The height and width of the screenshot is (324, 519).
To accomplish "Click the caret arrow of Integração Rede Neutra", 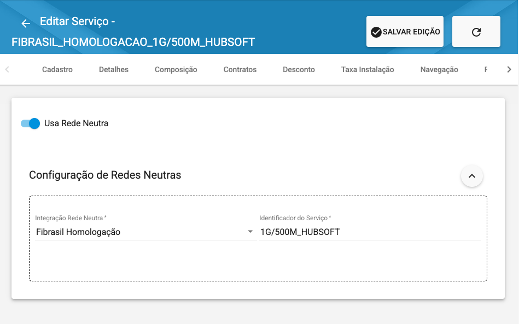I will [x=250, y=232].
